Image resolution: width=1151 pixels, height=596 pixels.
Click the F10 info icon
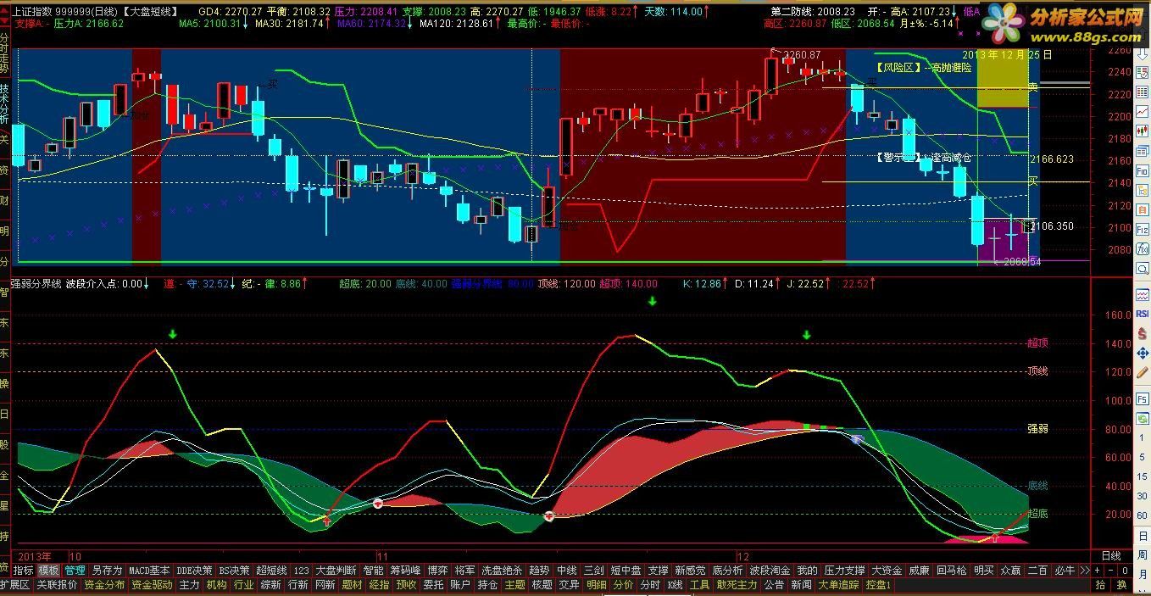point(1142,170)
